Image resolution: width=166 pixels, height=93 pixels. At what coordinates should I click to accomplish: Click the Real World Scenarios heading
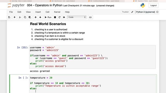click(x=48, y=24)
